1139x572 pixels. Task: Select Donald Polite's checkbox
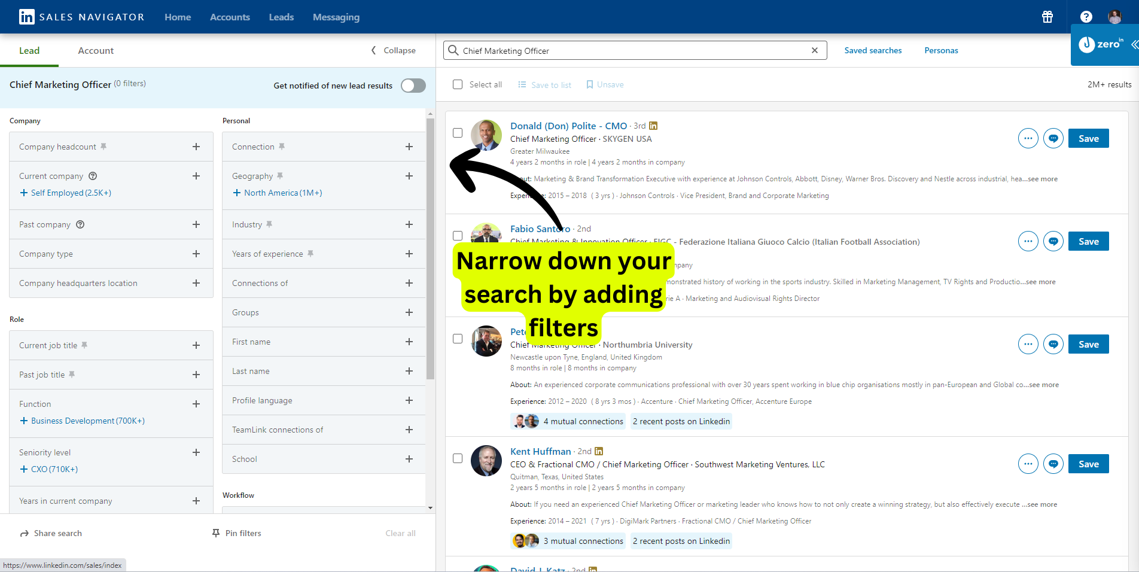458,133
